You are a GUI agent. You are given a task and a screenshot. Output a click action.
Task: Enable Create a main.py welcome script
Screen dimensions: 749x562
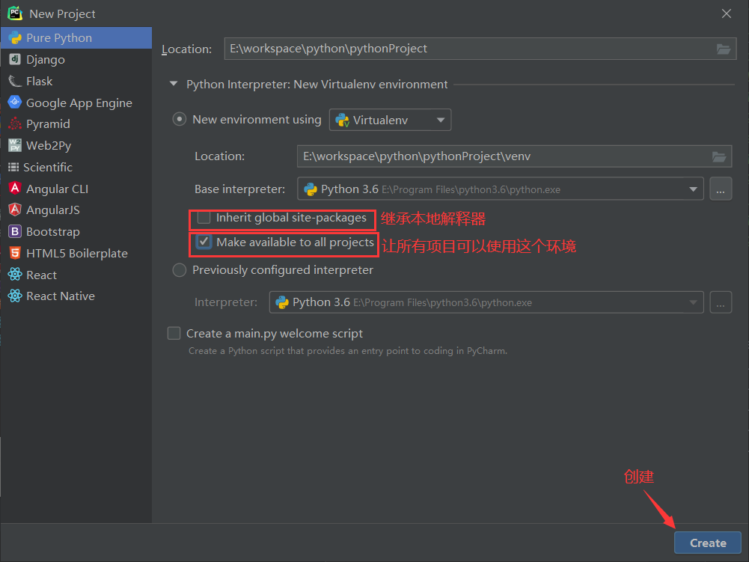click(x=174, y=333)
